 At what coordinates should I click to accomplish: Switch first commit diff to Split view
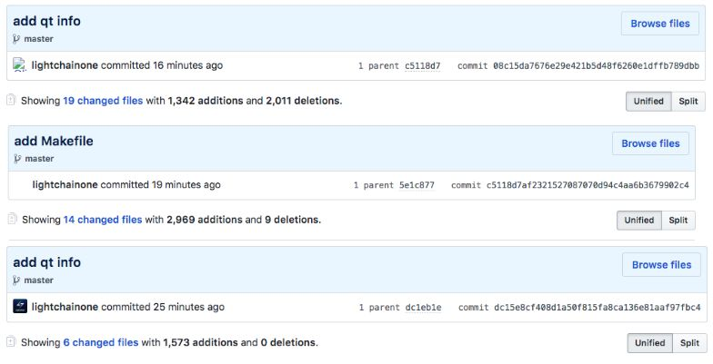(688, 102)
